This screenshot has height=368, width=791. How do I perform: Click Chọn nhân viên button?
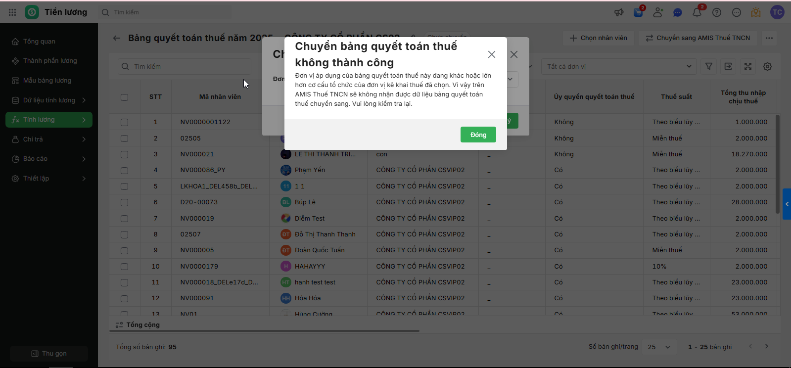click(598, 38)
